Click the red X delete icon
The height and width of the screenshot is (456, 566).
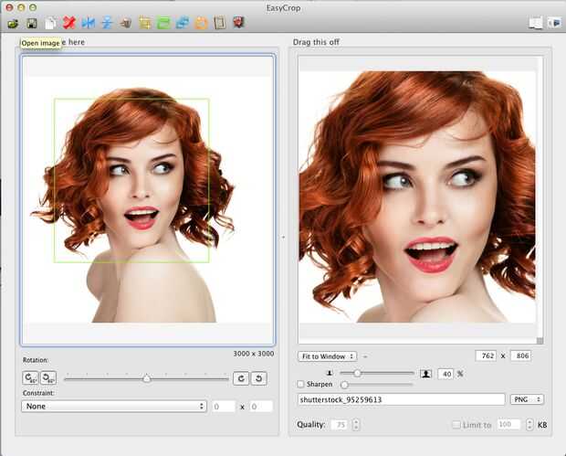click(68, 23)
